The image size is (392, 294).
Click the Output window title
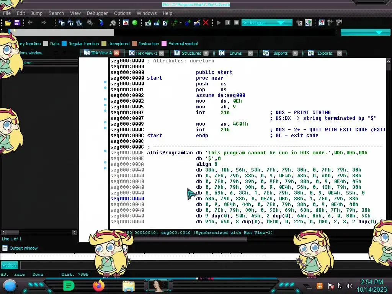(23, 248)
